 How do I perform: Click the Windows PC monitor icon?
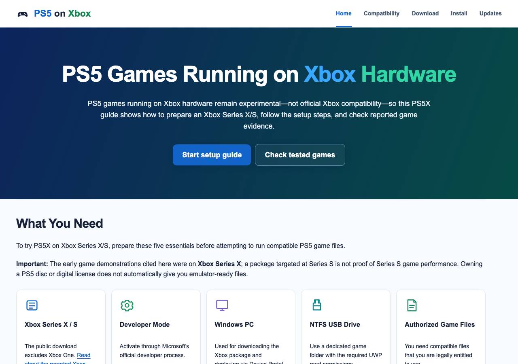point(222,305)
